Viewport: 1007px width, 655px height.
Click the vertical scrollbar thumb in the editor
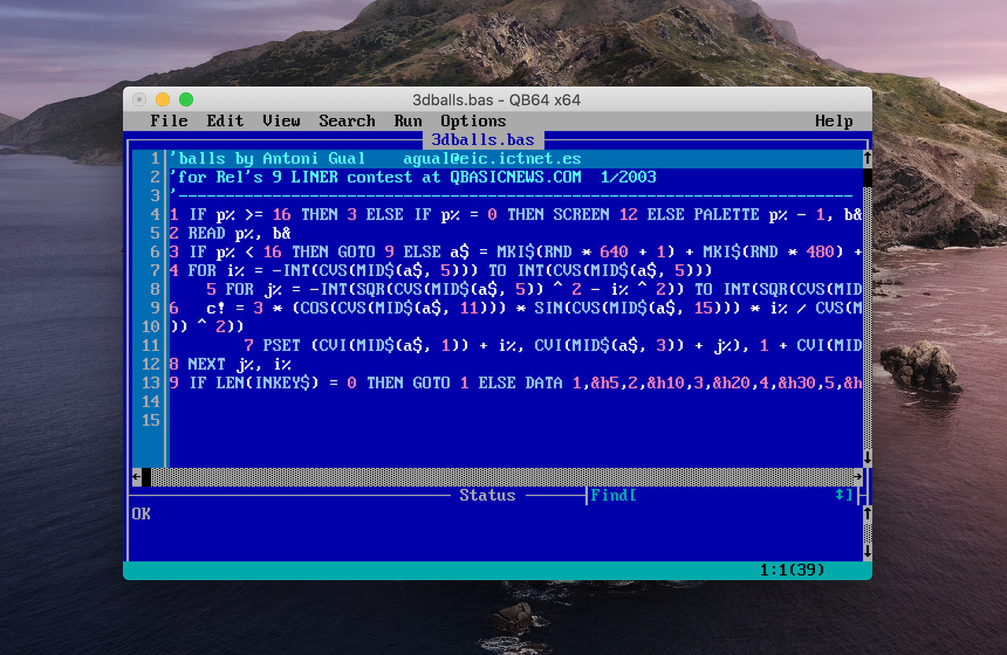867,177
